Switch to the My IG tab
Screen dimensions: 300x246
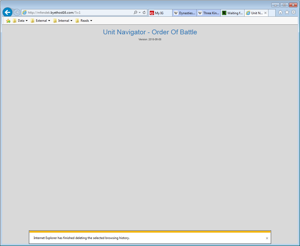160,13
